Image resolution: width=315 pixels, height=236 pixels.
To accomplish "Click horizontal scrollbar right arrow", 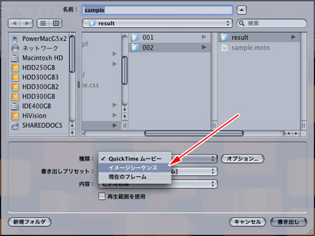I will coord(296,133).
